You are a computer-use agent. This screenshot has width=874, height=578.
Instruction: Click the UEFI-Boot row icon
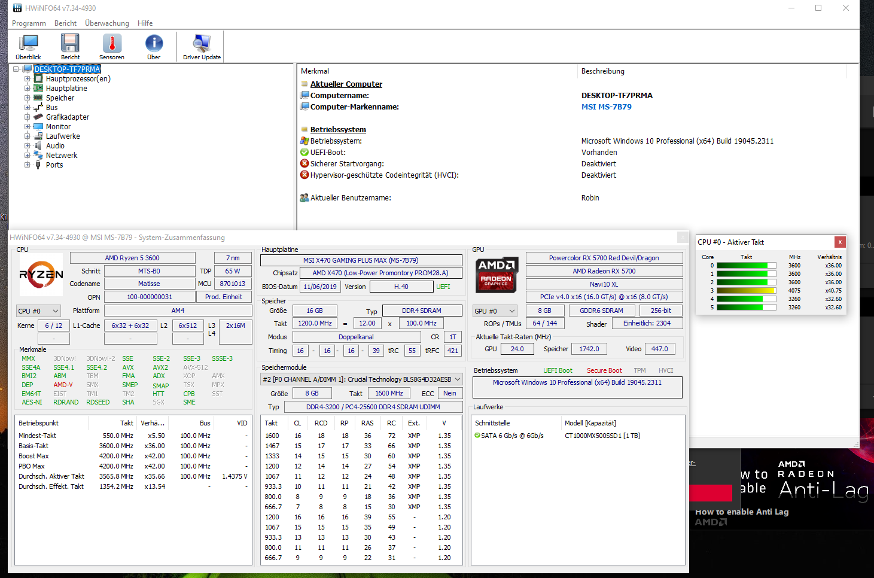[304, 153]
